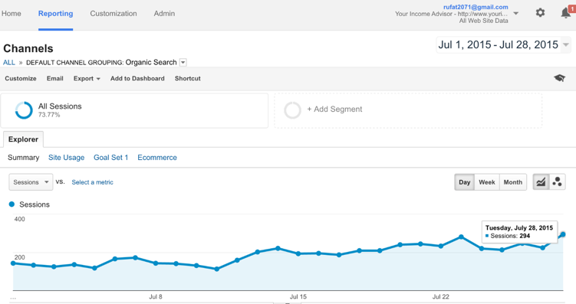The width and height of the screenshot is (576, 304).
Task: Click the graduation cap education icon
Action: coord(559,78)
